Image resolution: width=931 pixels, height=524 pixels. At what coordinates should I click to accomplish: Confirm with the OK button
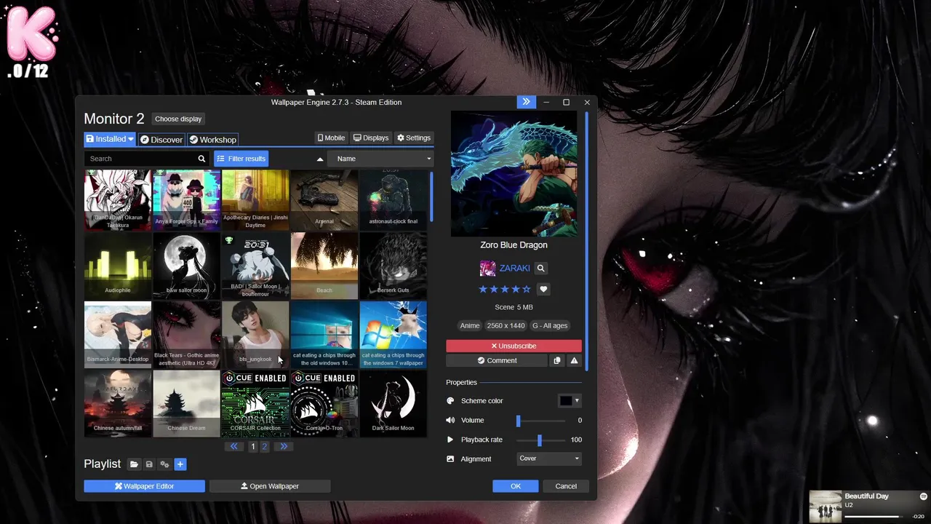coord(516,486)
